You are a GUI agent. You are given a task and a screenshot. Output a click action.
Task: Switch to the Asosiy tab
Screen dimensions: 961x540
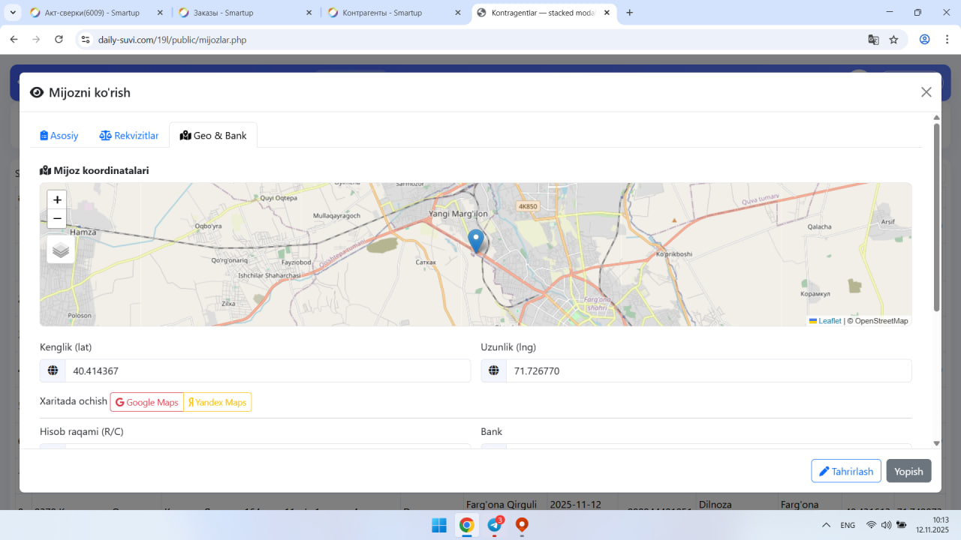pos(59,136)
